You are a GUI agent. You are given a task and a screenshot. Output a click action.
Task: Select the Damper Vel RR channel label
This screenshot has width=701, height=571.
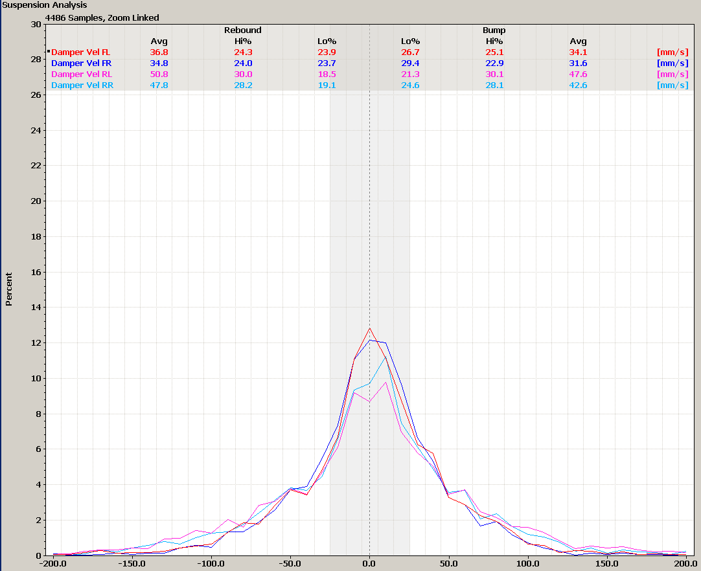point(81,85)
